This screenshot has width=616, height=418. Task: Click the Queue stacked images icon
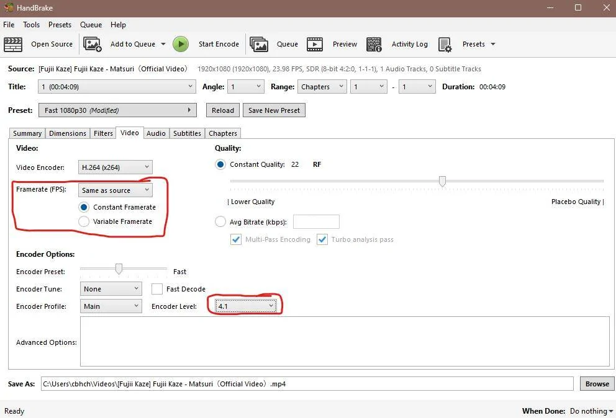(259, 45)
